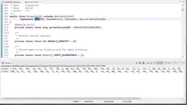The width and height of the screenshot is (187, 105).
Task: Toggle Word Wrap in Console toolbar
Action: (x=155, y=63)
